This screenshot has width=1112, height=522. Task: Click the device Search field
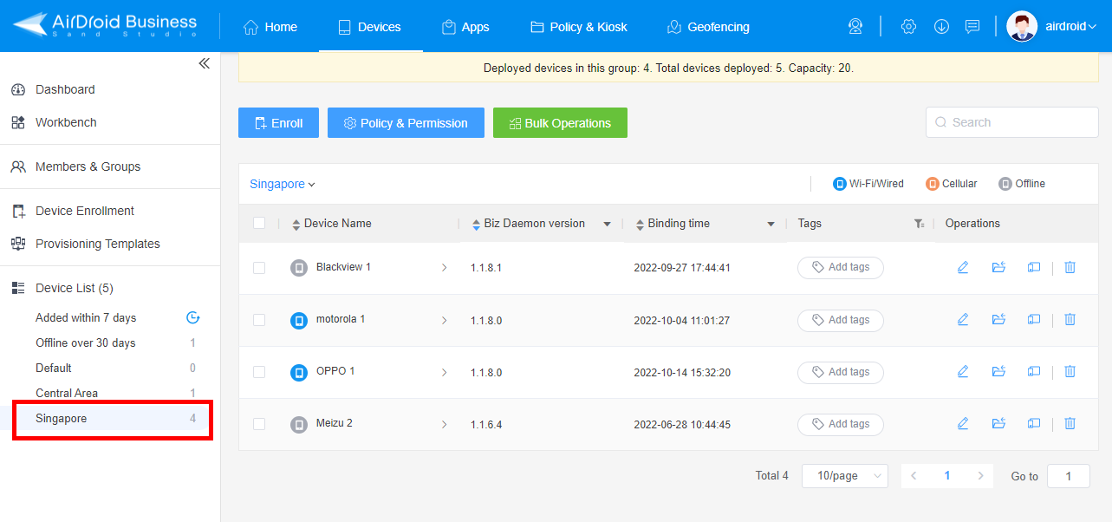coord(1011,122)
